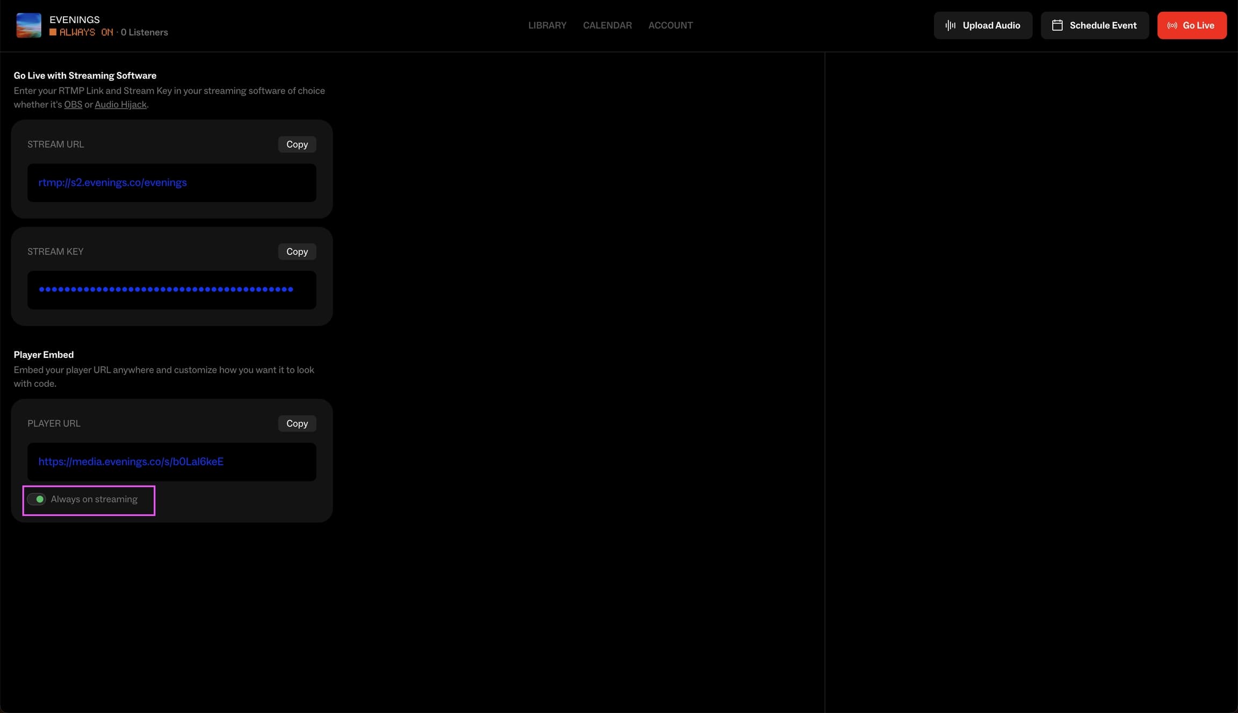Open the Account tab

[670, 25]
